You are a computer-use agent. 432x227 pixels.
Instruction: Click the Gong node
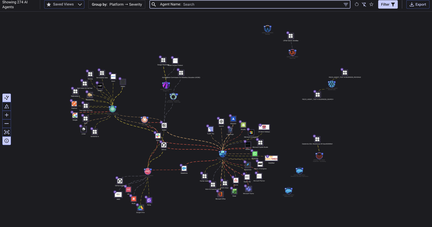pyautogui.click(x=149, y=200)
